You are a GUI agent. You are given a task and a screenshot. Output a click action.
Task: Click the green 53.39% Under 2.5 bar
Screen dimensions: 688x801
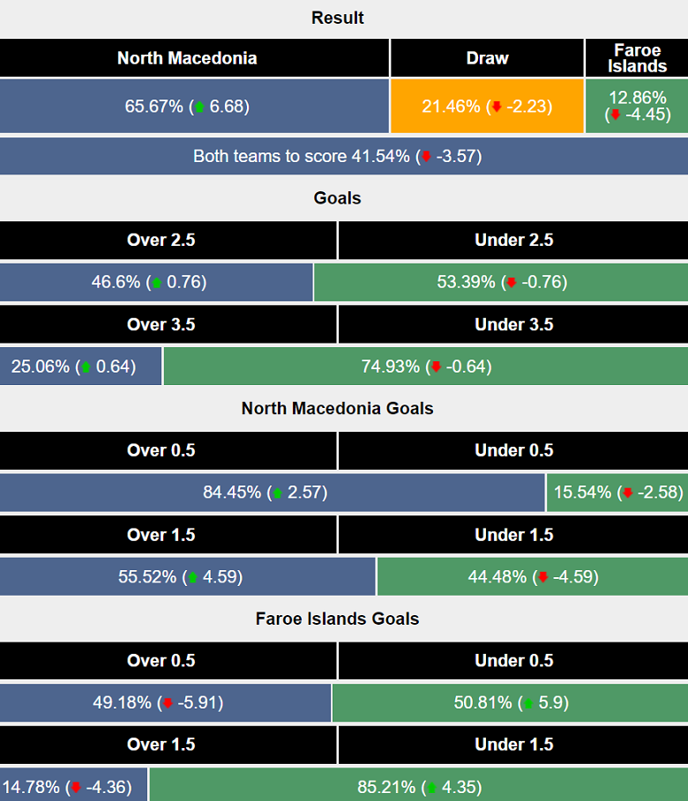click(501, 283)
